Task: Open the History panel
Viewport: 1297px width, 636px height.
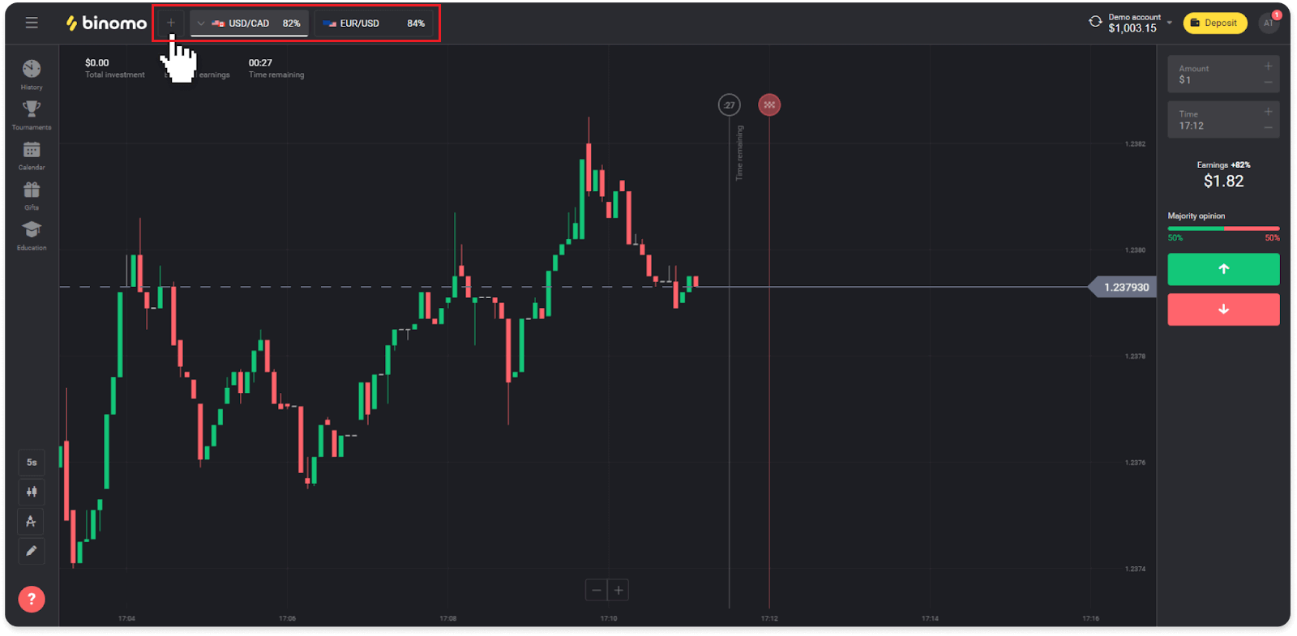Action: [x=31, y=73]
